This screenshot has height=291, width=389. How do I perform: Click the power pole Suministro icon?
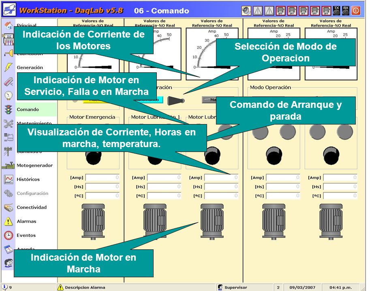coord(9,151)
